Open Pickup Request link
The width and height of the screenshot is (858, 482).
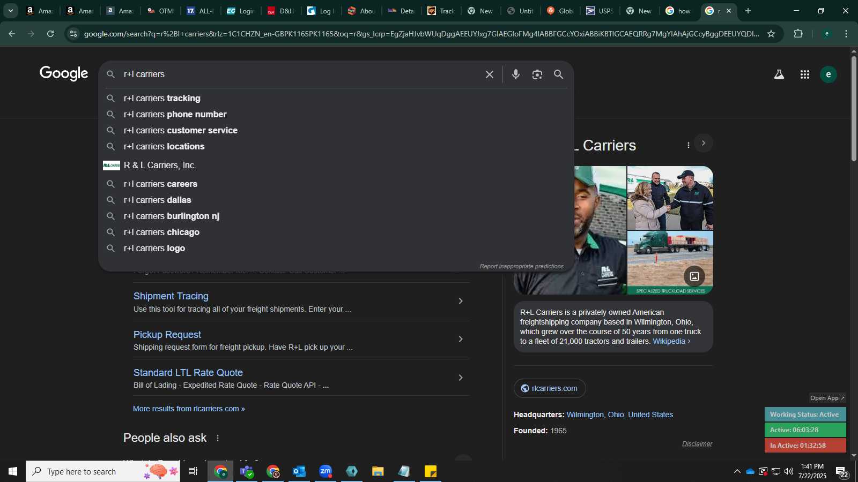pyautogui.click(x=167, y=335)
